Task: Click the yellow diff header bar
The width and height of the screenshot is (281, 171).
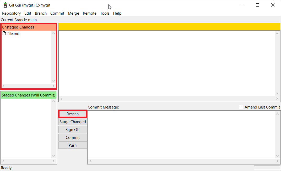Action: click(x=169, y=27)
